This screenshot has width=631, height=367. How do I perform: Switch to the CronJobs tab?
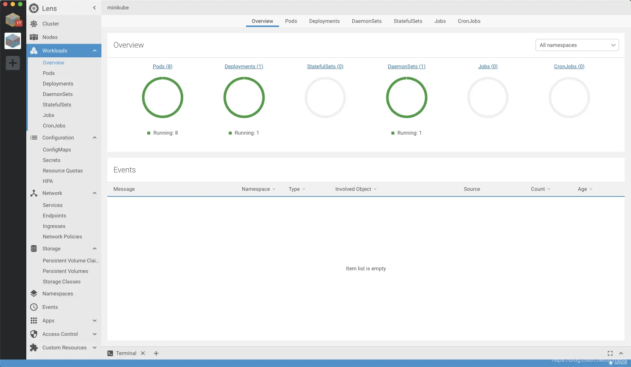coord(469,21)
